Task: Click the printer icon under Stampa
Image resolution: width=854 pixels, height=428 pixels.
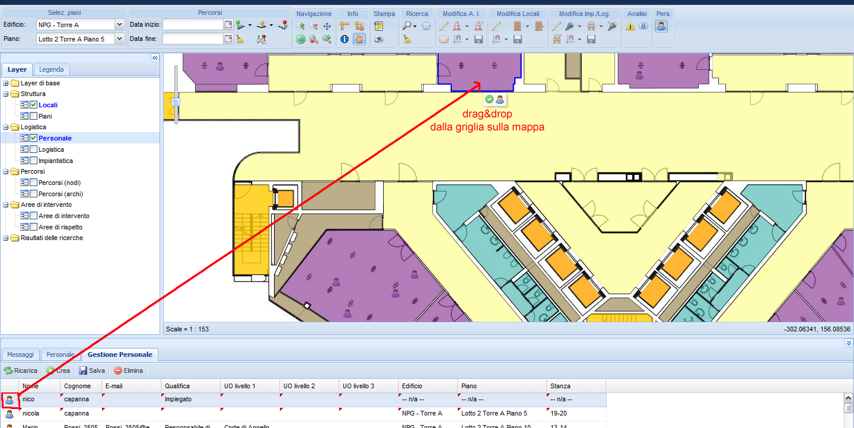Action: [x=378, y=39]
